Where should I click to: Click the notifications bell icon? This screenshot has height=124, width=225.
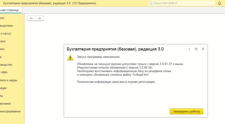click(x=219, y=3)
